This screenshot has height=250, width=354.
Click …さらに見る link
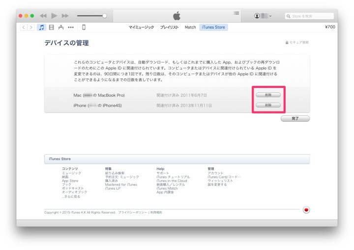(x=71, y=196)
